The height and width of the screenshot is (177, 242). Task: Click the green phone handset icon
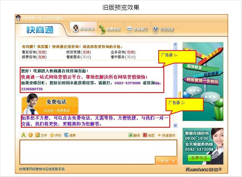coord(102,29)
